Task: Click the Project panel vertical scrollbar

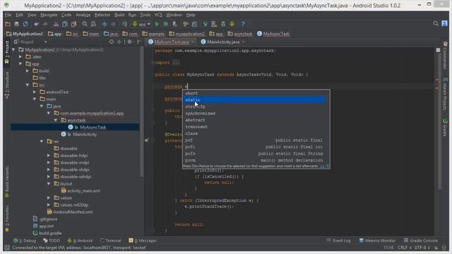Action: [142, 112]
